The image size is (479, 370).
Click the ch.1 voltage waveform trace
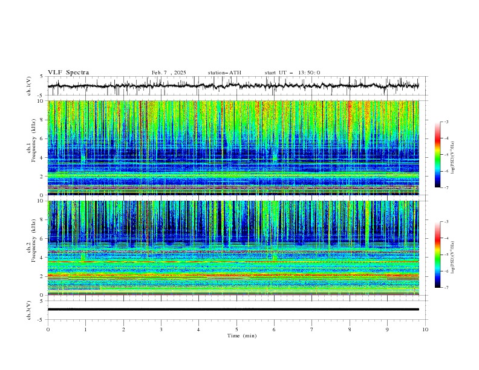(233, 86)
